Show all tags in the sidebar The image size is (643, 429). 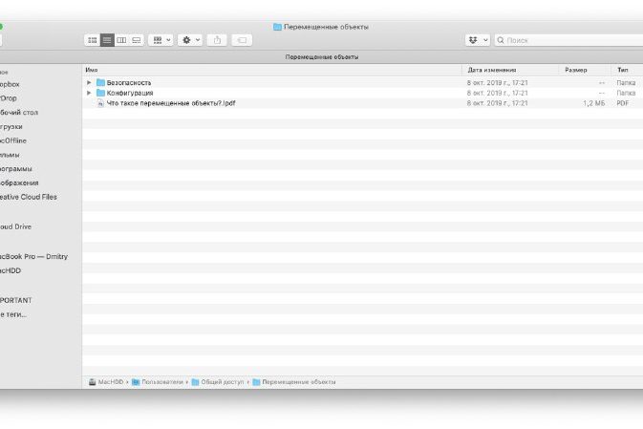point(13,314)
